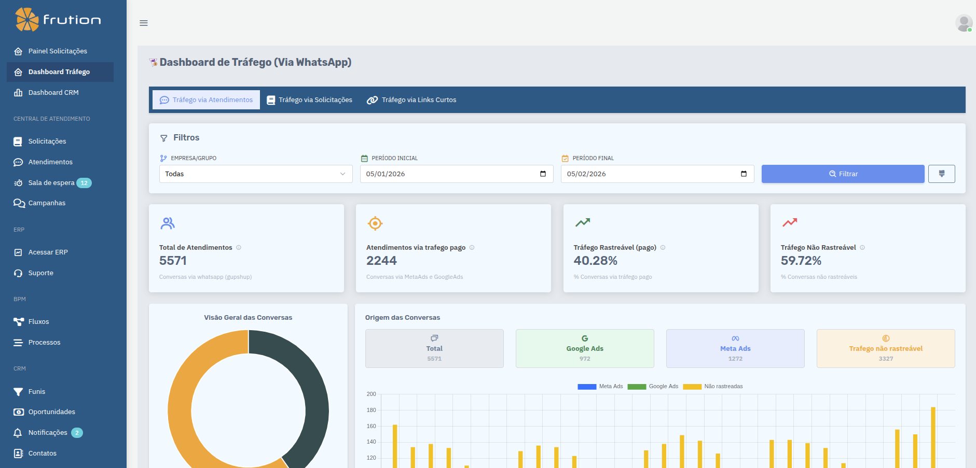The image size is (976, 468).
Task: Toggle Não rastreadas legend series
Action: click(x=712, y=387)
